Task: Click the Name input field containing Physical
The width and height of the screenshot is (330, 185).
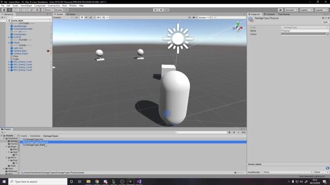Action: pyautogui.click(x=305, y=31)
